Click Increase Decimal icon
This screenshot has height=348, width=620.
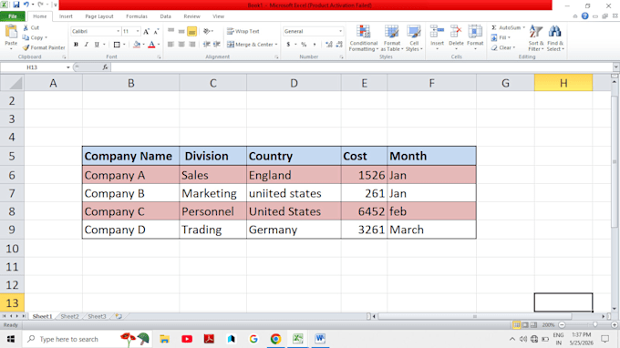coord(329,45)
